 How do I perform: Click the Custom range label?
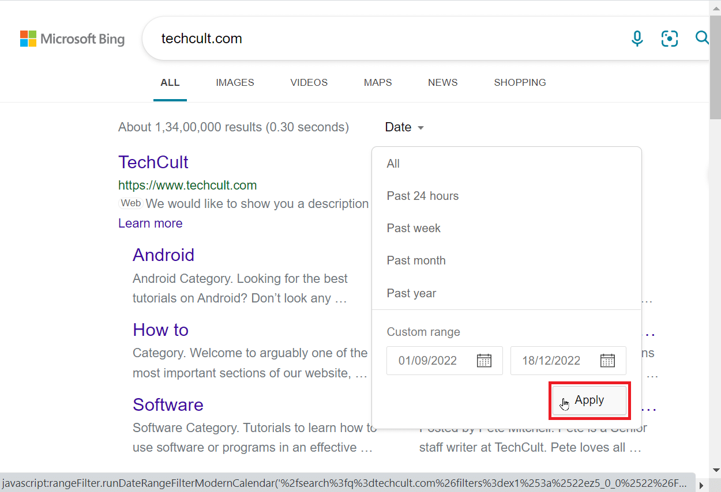click(423, 332)
